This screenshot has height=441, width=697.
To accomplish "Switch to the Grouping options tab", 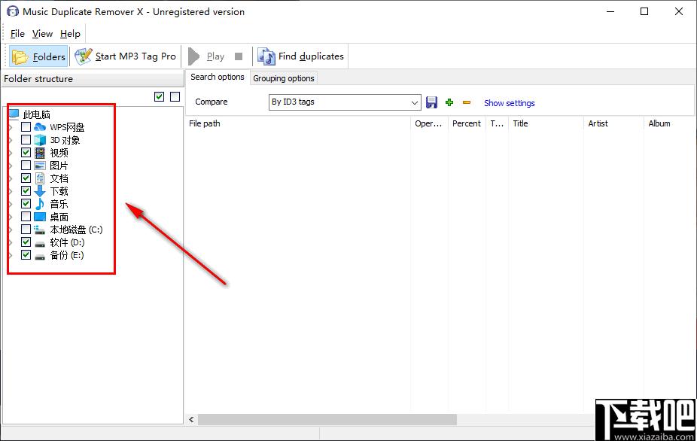I will pos(284,78).
